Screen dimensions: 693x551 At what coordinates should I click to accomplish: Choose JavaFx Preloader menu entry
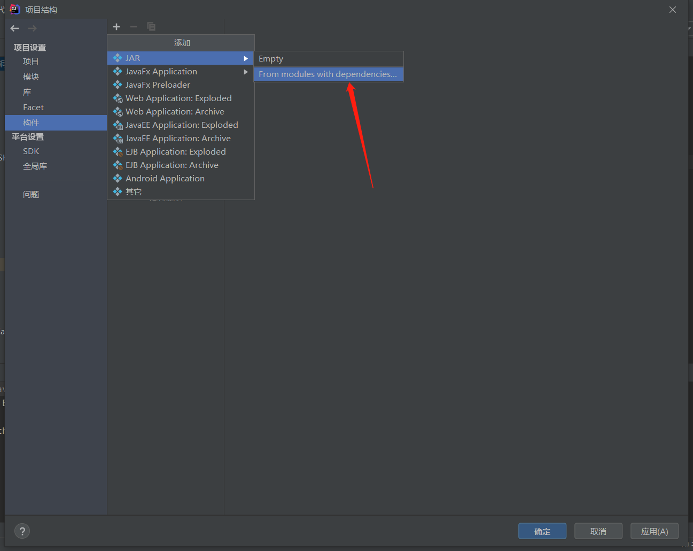[181, 85]
